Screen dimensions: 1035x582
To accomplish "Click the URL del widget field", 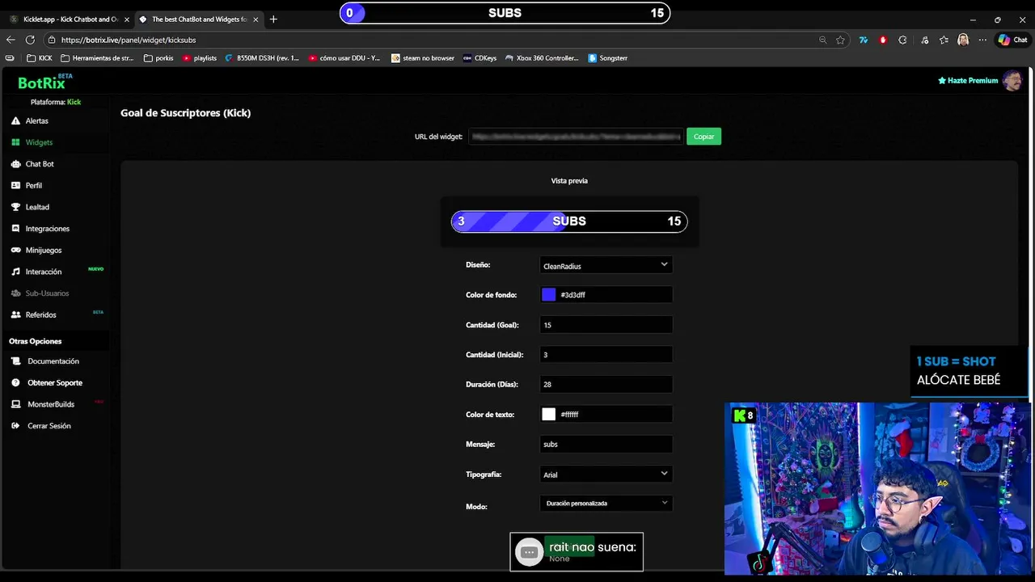I will point(576,137).
